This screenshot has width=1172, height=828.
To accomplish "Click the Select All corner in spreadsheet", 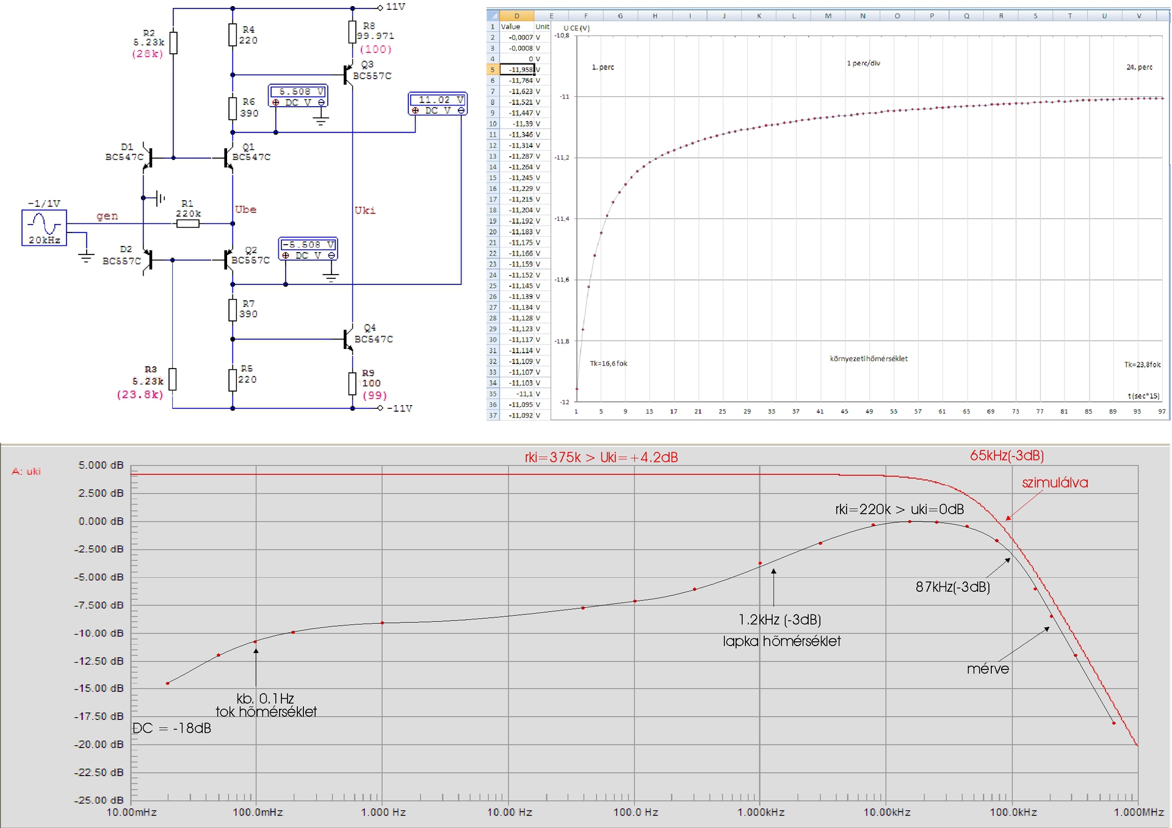I will pyautogui.click(x=493, y=16).
